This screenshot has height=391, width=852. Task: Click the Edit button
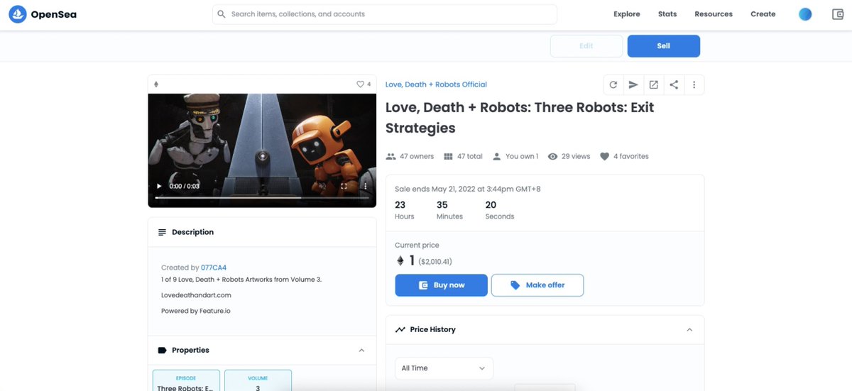(x=586, y=46)
